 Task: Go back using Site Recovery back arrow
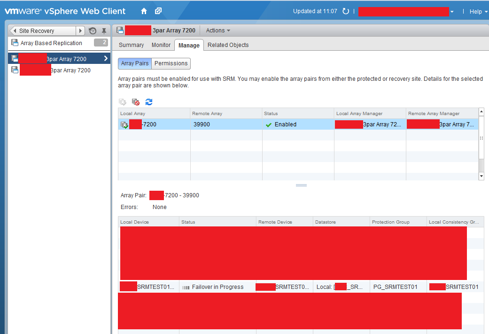pos(14,31)
